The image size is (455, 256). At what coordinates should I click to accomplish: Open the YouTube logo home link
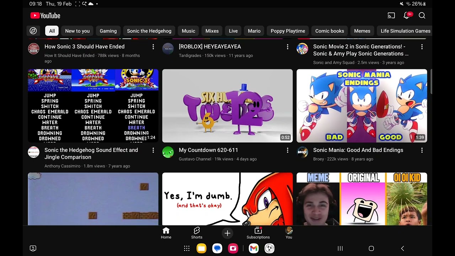coord(45,16)
